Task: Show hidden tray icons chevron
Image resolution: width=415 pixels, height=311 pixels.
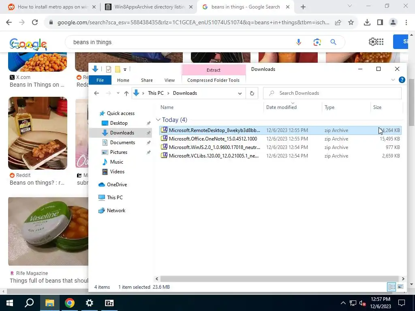Action: coord(343,303)
